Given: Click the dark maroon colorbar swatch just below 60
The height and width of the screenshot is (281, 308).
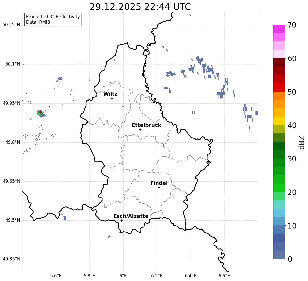Looking at the screenshot, I should (279, 62).
